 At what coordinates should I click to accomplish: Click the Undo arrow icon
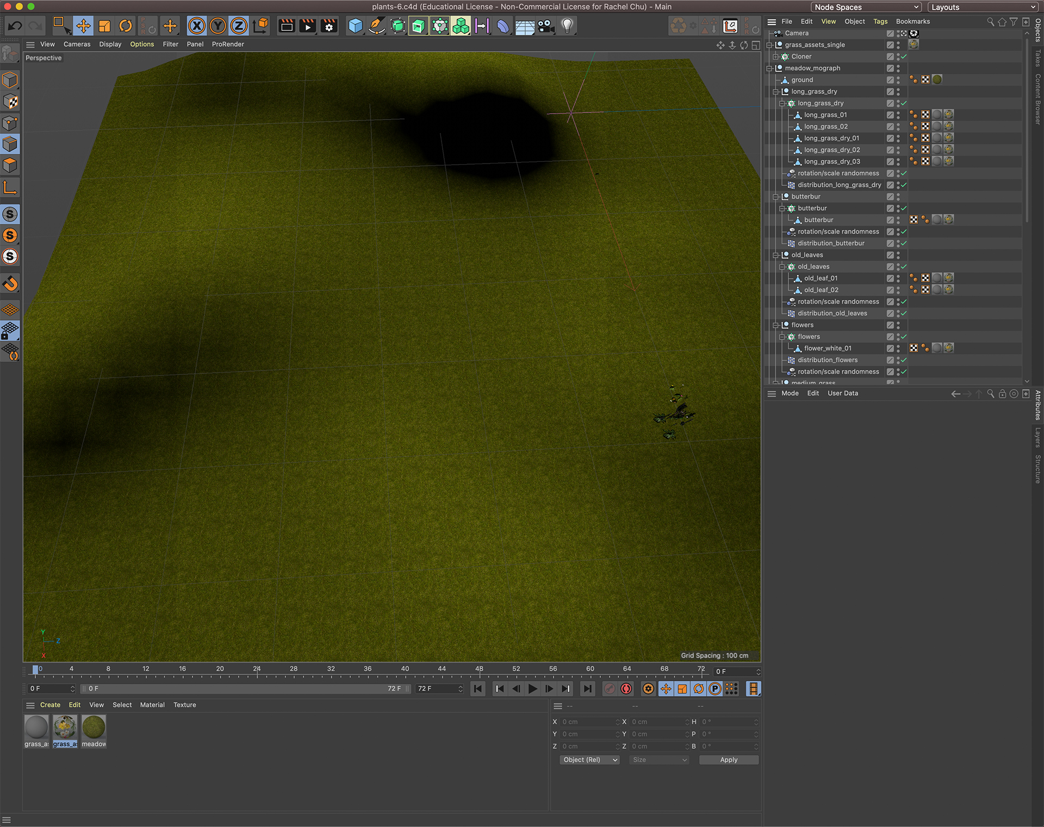click(15, 26)
